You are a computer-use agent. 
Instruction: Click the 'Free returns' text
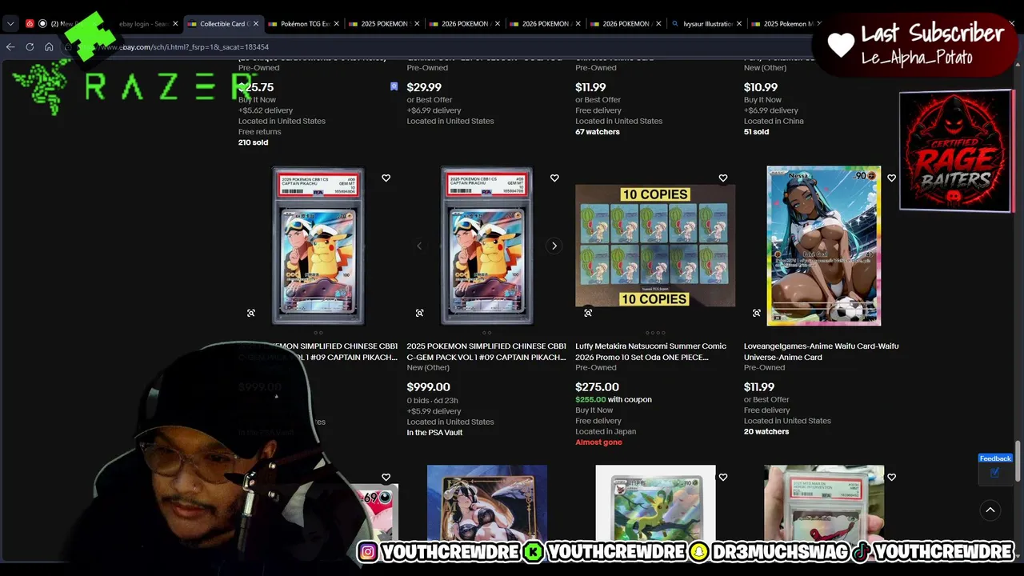tap(260, 132)
